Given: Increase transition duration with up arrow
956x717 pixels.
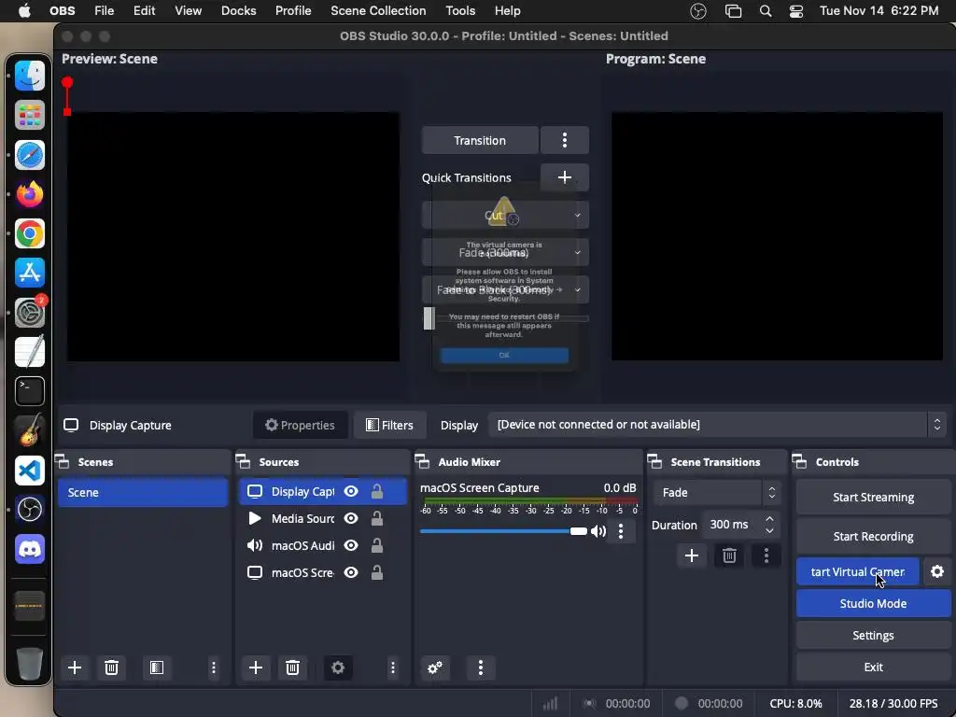Looking at the screenshot, I should click(x=769, y=519).
